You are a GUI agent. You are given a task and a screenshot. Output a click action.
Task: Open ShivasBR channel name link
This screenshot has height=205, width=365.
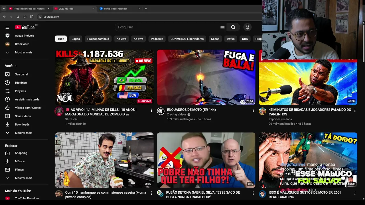tap(71, 119)
